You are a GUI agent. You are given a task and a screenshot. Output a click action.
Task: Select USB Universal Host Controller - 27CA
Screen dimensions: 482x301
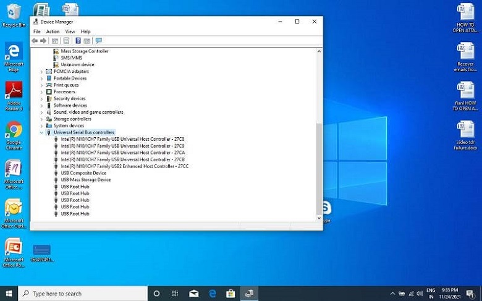tap(123, 153)
